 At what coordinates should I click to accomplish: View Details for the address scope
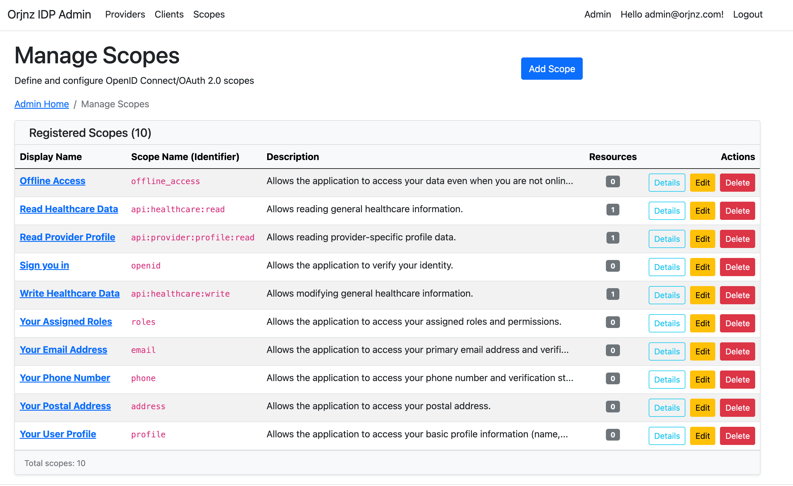click(667, 408)
